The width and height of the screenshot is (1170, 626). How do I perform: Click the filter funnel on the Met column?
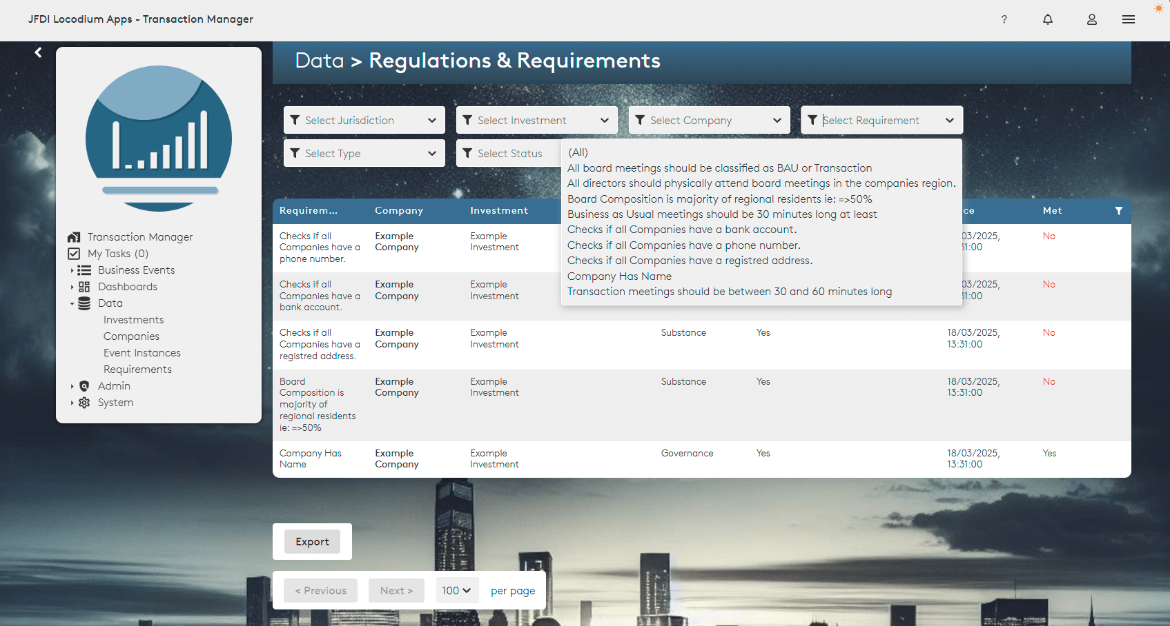[x=1119, y=211]
